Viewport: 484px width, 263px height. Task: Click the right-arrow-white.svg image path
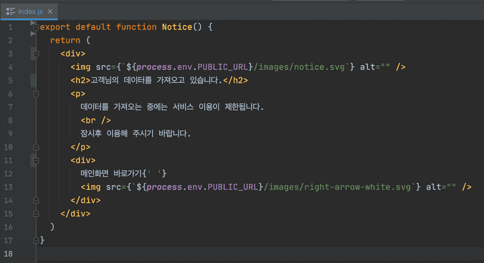click(x=338, y=187)
